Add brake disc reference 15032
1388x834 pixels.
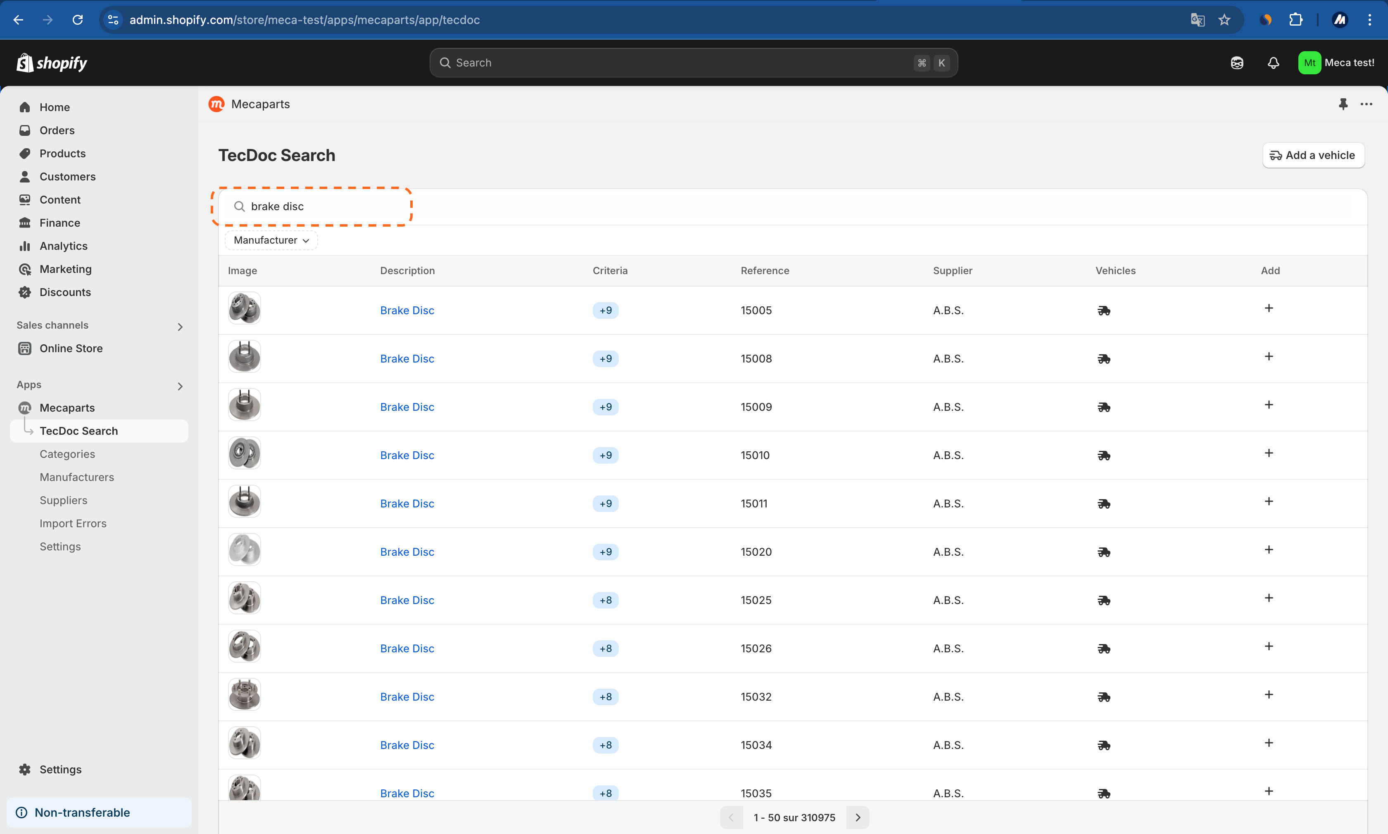click(x=1269, y=694)
